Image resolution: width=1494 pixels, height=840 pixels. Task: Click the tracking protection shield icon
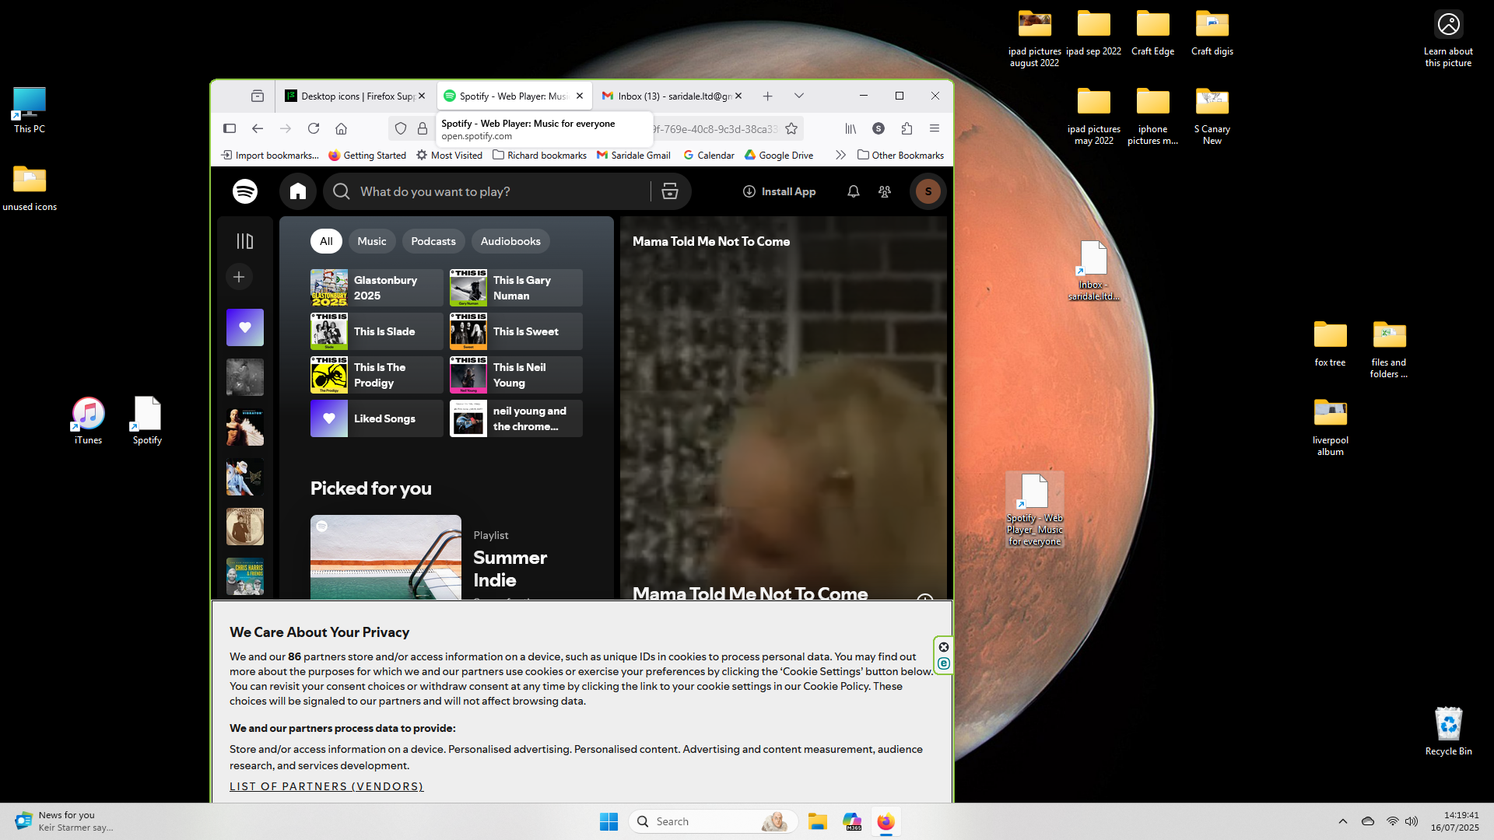coord(401,128)
